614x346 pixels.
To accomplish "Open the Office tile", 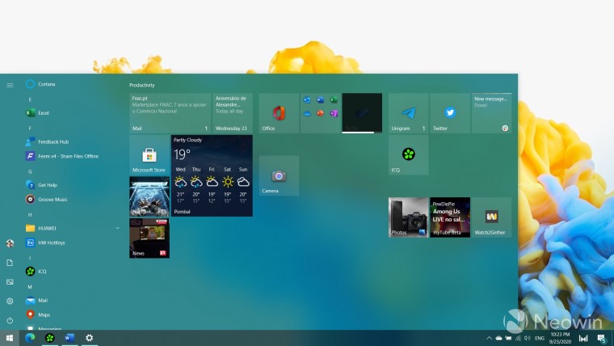I will coord(279,113).
